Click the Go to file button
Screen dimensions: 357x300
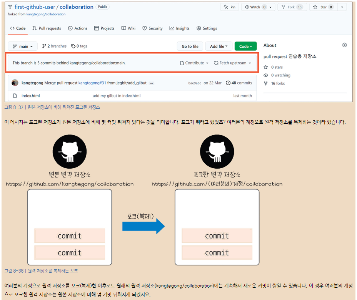click(x=190, y=46)
